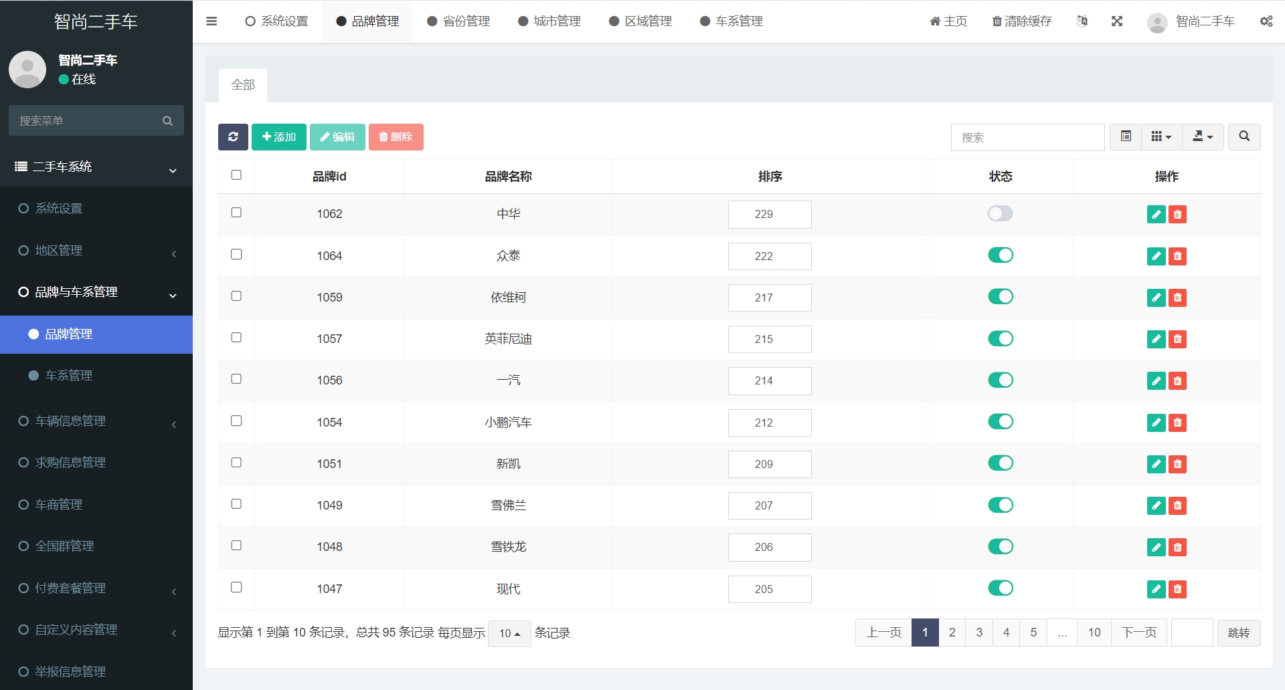This screenshot has height=690, width=1285.
Task: Expand 自定义内容管理 sidebar submenu
Action: (x=96, y=630)
